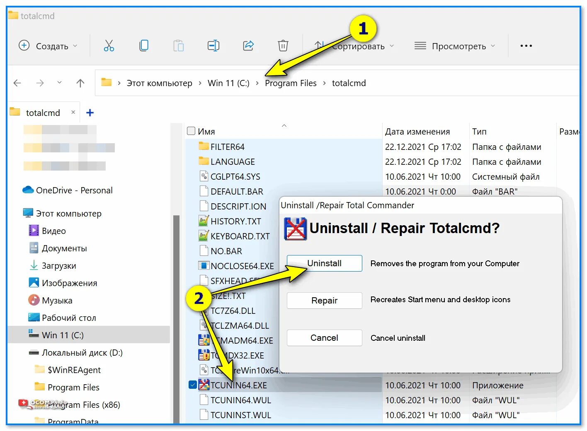Viewport: 587px width, 431px height.
Task: Uncheck the TCUNIN64.EXE row checkbox
Action: tap(192, 385)
